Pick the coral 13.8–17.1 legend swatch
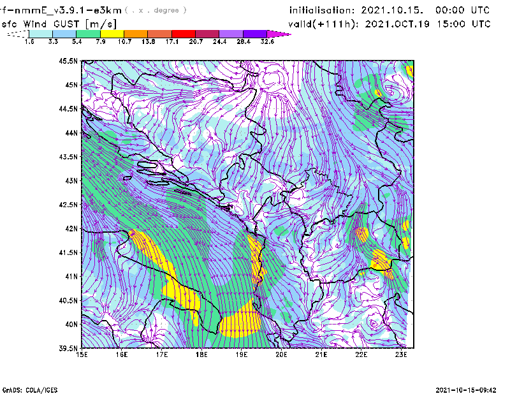This screenshot has width=510, height=394. click(x=160, y=34)
